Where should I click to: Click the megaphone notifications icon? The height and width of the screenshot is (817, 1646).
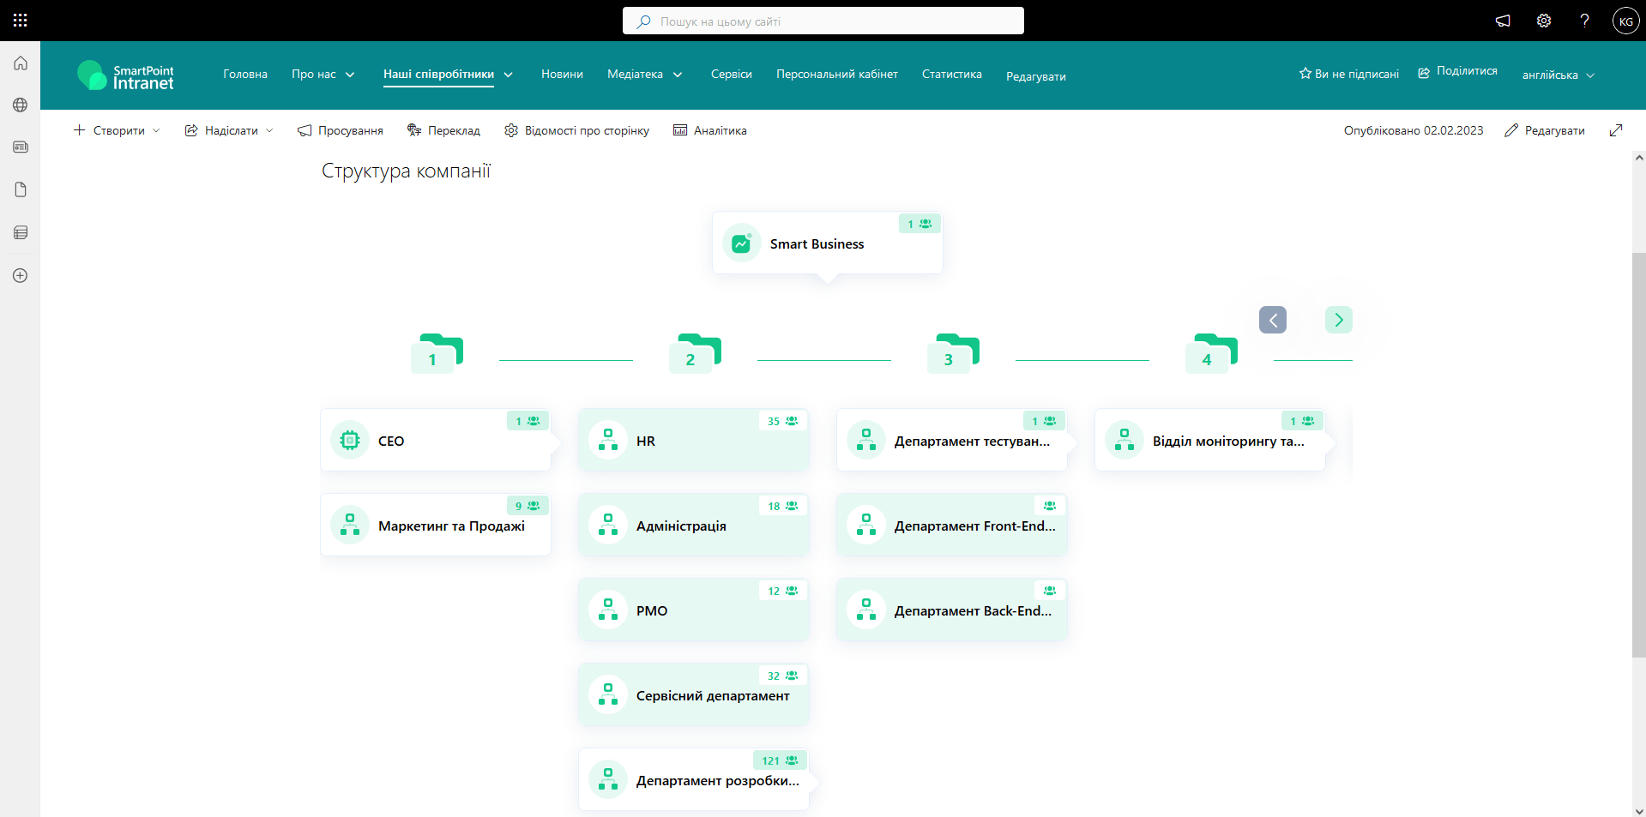1503,21
